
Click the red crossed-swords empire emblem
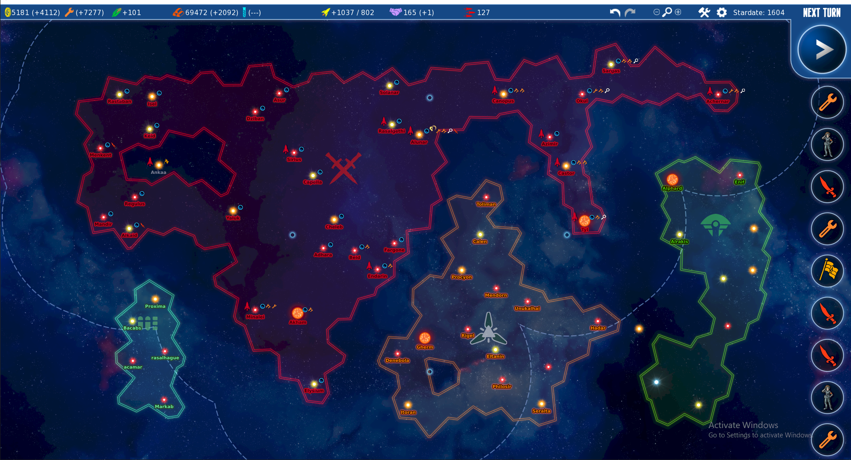pyautogui.click(x=344, y=169)
